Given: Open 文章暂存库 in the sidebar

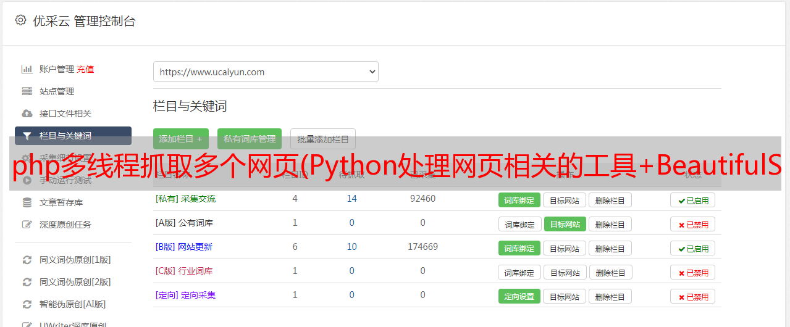Looking at the screenshot, I should [61, 202].
